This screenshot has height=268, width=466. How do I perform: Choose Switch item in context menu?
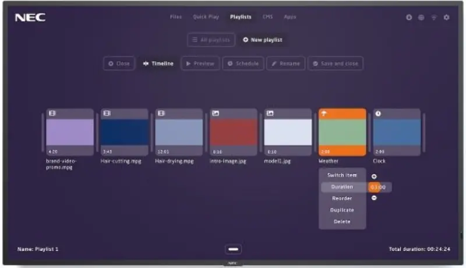click(x=342, y=175)
